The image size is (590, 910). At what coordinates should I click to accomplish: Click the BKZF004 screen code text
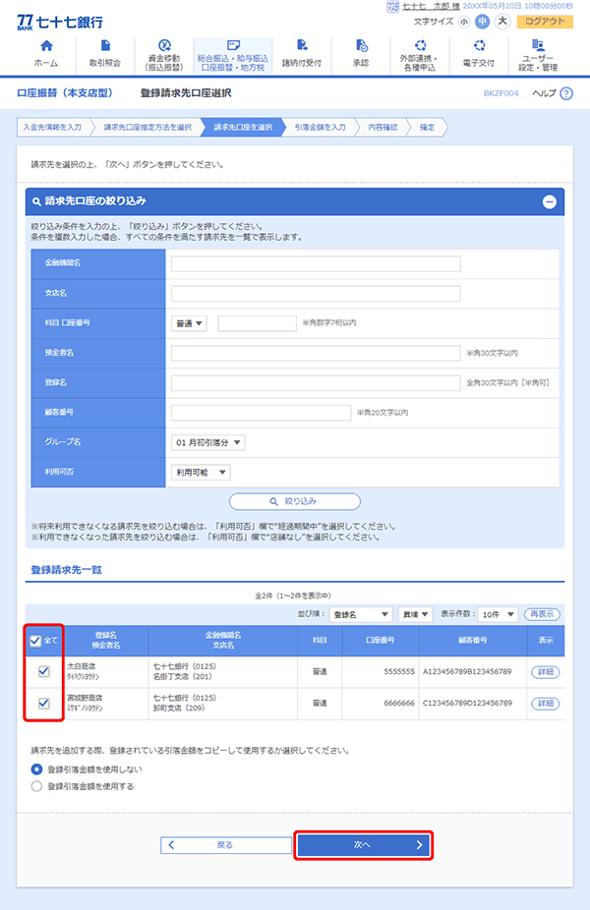pos(501,93)
